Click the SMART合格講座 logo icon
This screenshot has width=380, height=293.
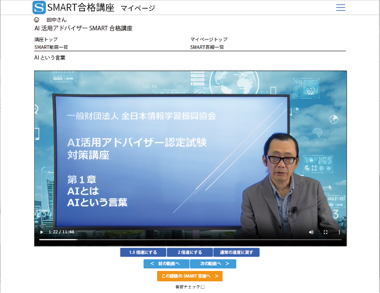click(x=39, y=7)
